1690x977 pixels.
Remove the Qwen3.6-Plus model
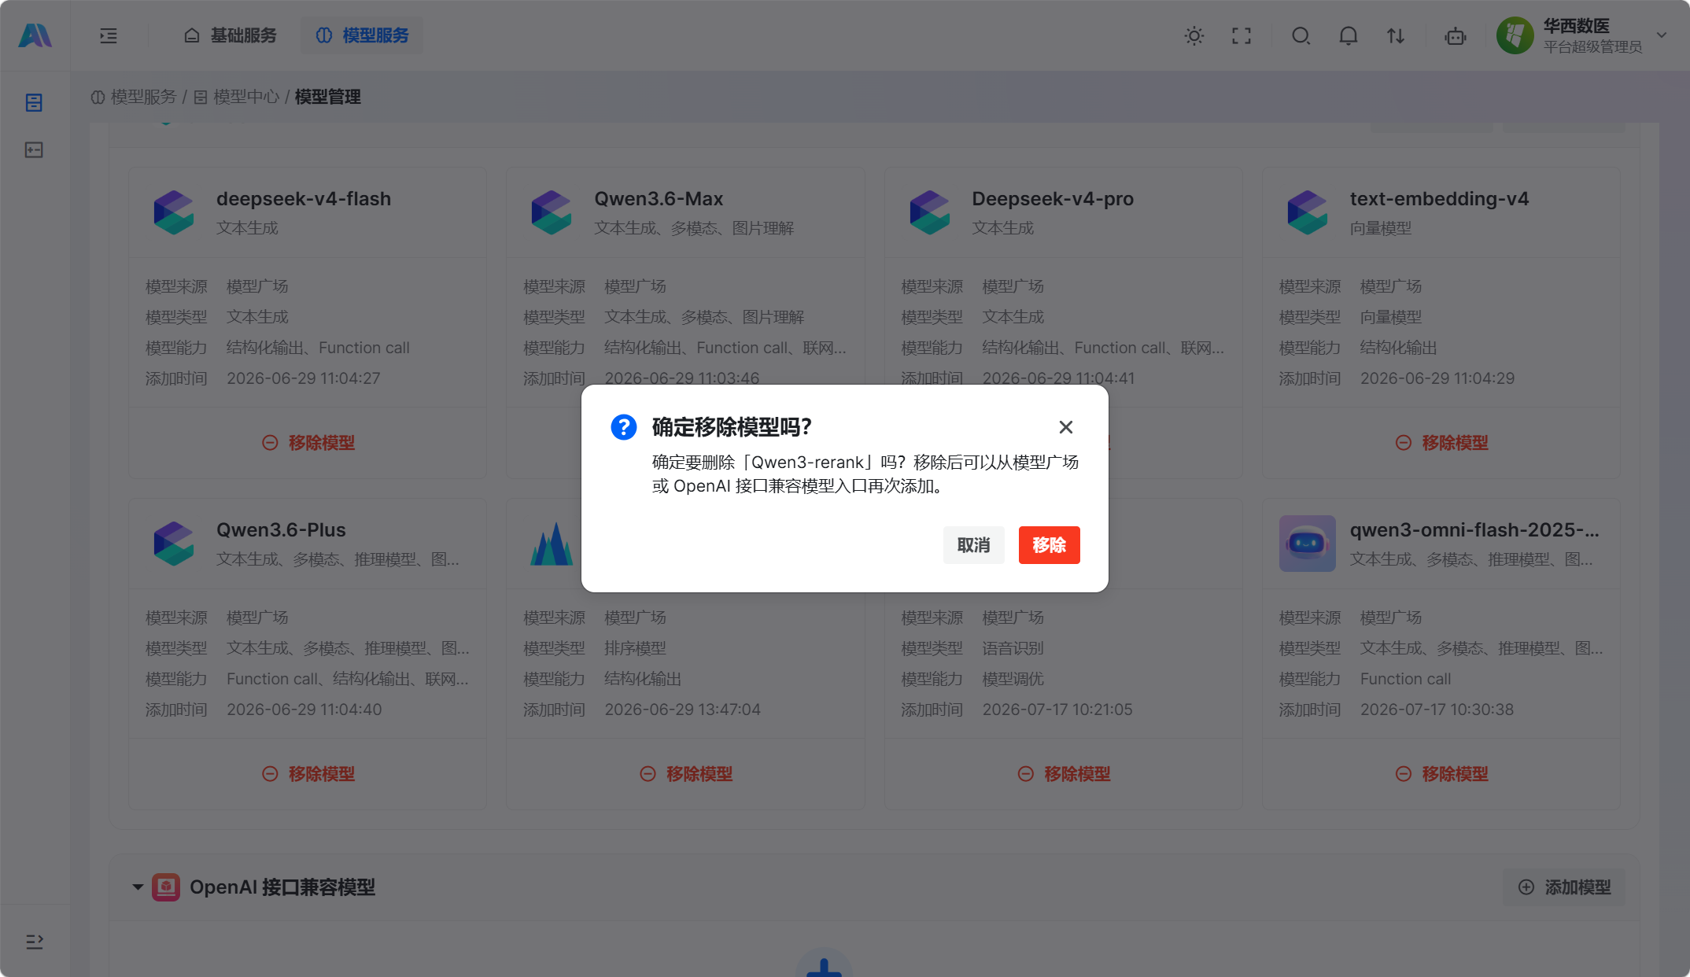click(x=308, y=774)
